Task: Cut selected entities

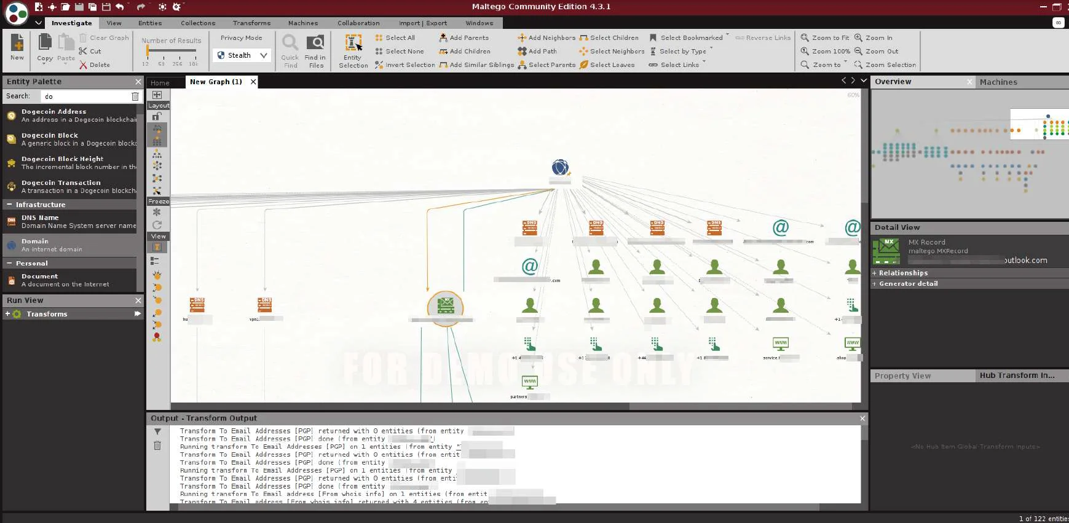Action: 90,51
